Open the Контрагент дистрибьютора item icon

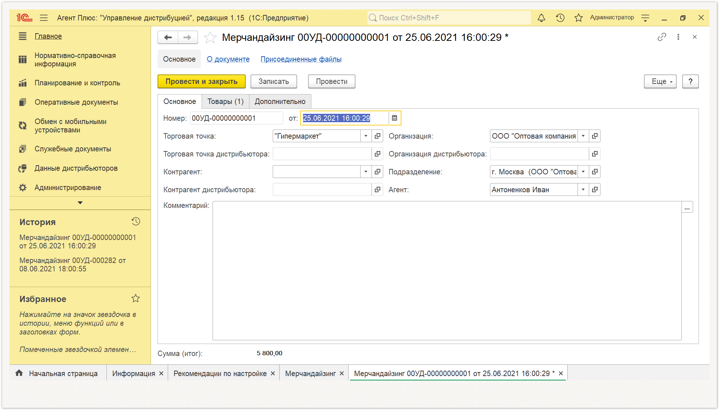(377, 189)
